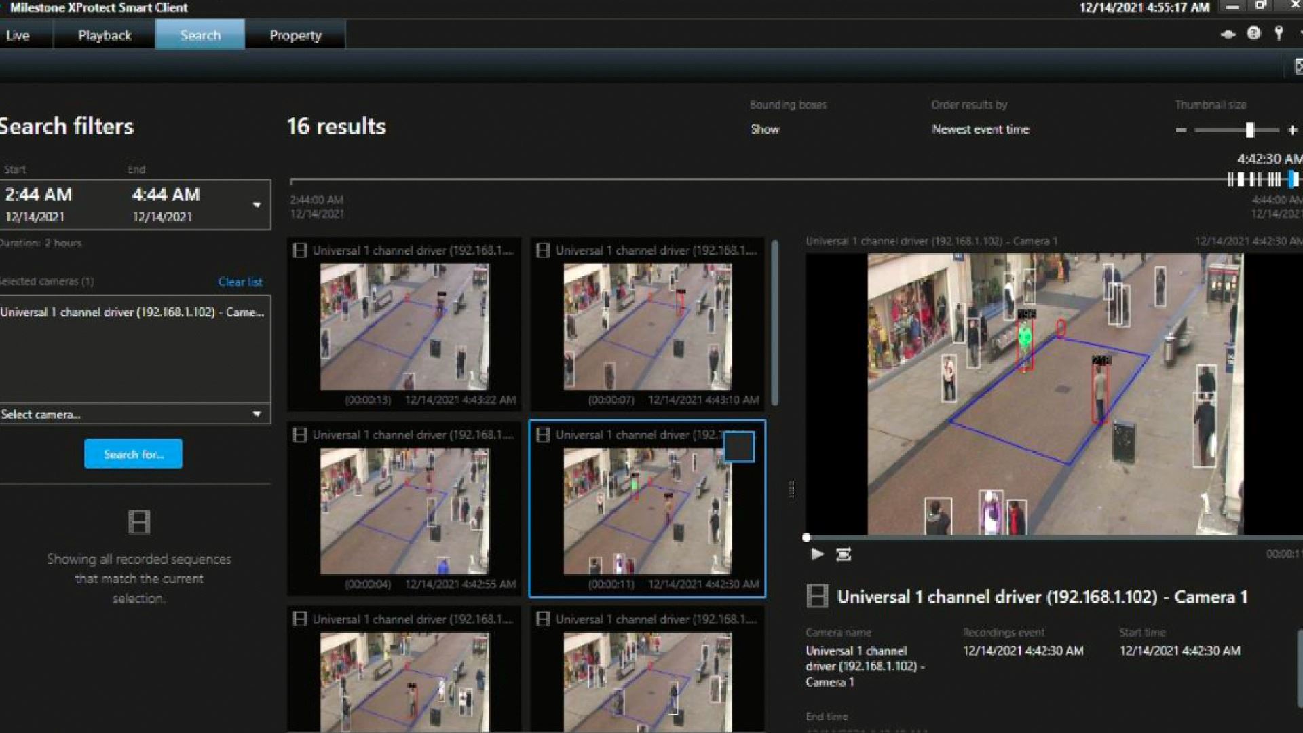Image resolution: width=1303 pixels, height=733 pixels.
Task: Clear the selected cameras list
Action: [240, 282]
